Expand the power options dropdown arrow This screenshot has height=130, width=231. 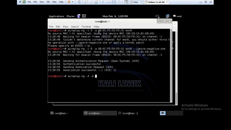tap(73, 2)
